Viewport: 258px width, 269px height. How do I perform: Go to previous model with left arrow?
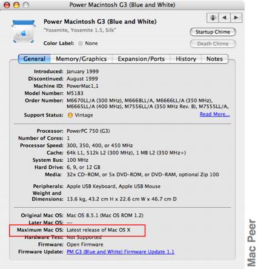(x=224, y=18)
